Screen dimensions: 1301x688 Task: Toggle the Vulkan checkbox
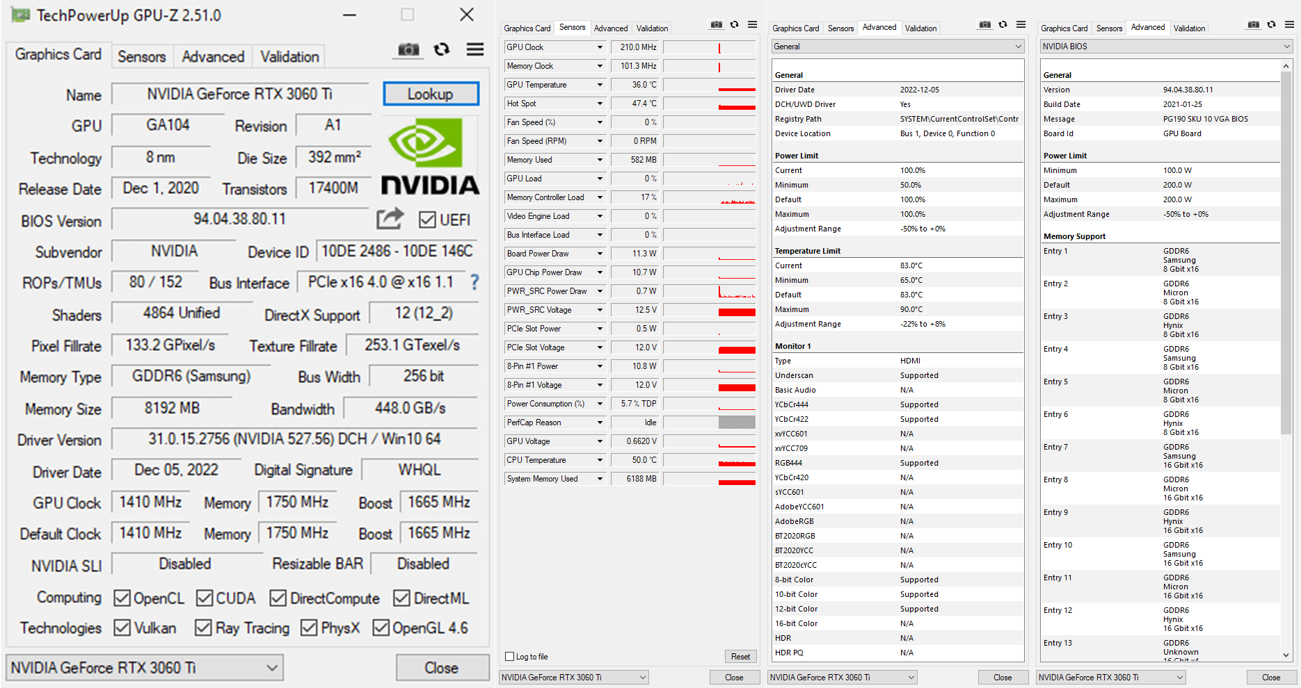[122, 628]
